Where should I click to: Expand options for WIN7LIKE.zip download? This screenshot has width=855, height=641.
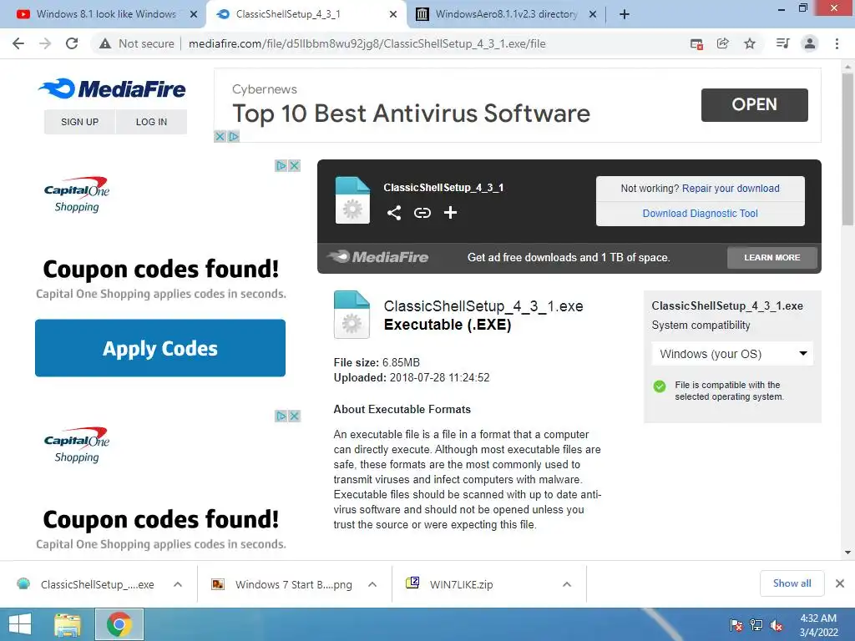point(567,584)
